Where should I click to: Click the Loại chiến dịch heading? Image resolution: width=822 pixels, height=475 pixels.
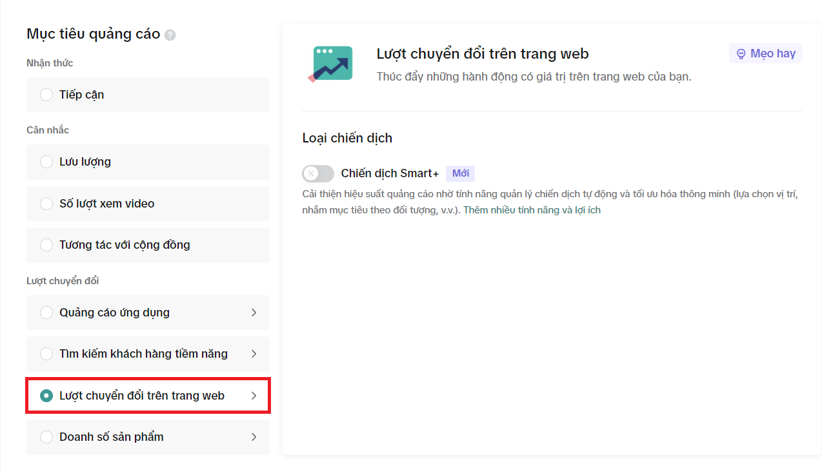[x=347, y=138]
